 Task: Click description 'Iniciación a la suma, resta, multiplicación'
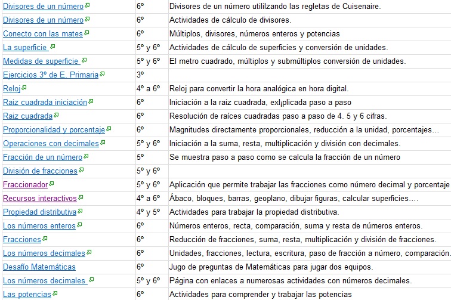[x=285, y=144]
